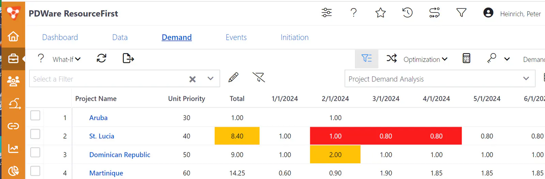Open the calculator icon
Image resolution: width=545 pixels, height=179 pixels.
pyautogui.click(x=466, y=58)
